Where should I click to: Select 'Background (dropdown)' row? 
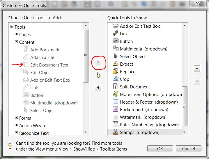click(x=144, y=110)
